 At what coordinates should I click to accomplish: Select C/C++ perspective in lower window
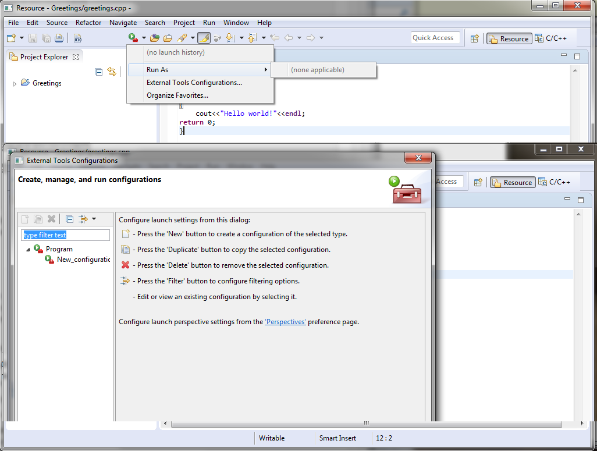(555, 183)
